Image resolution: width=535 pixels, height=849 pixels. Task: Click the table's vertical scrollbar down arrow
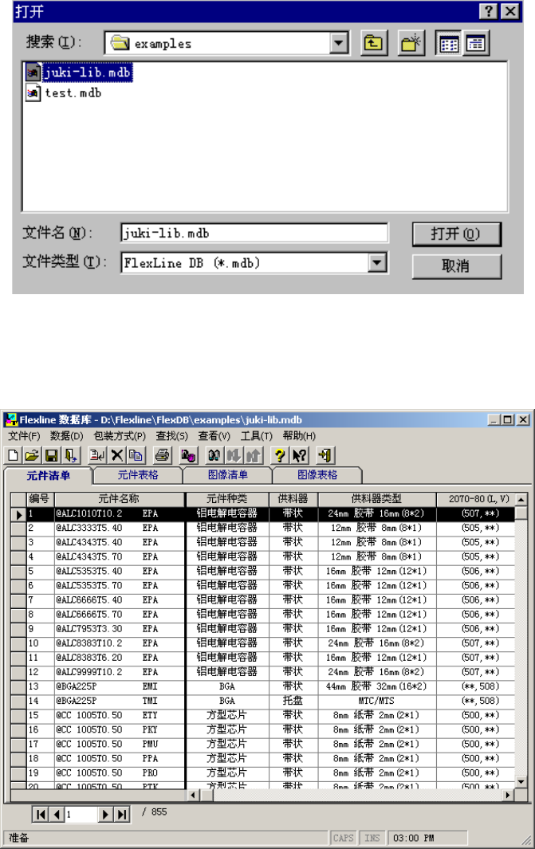[521, 781]
